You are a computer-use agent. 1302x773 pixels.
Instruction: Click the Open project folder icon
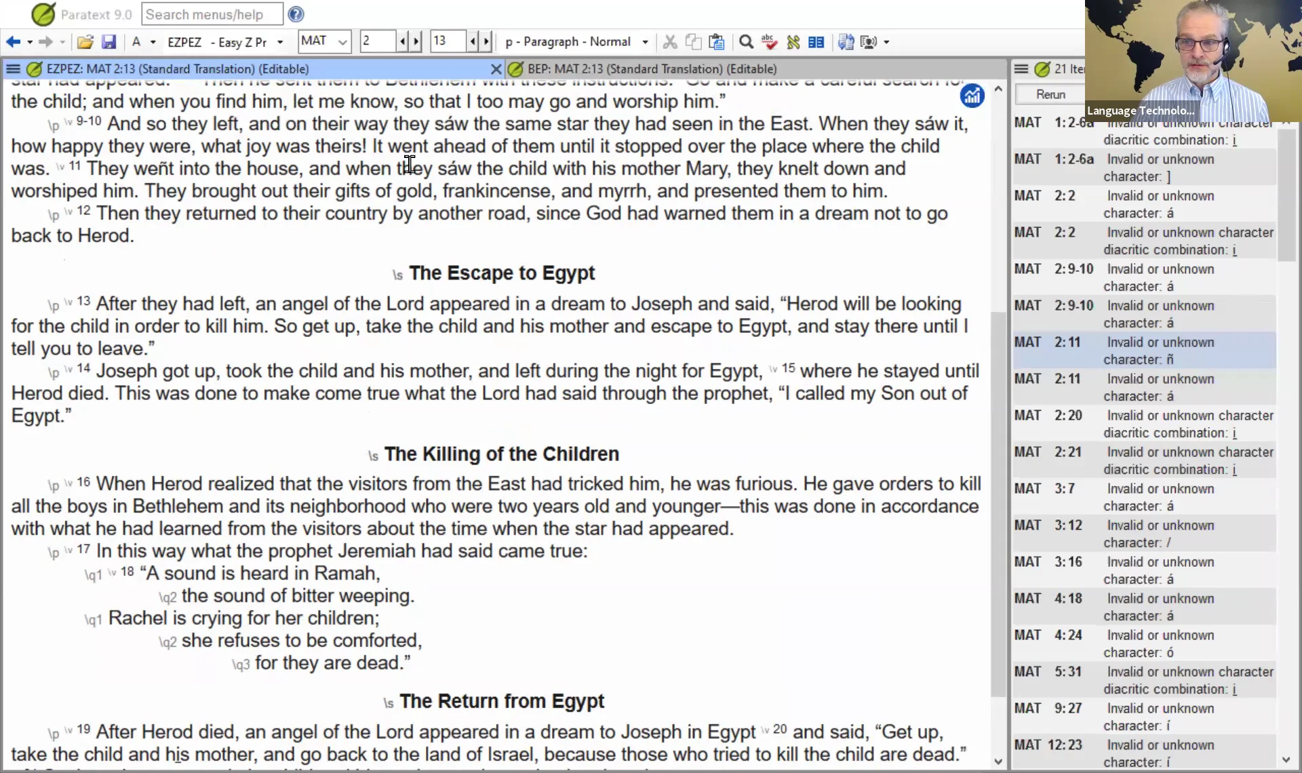click(x=85, y=42)
